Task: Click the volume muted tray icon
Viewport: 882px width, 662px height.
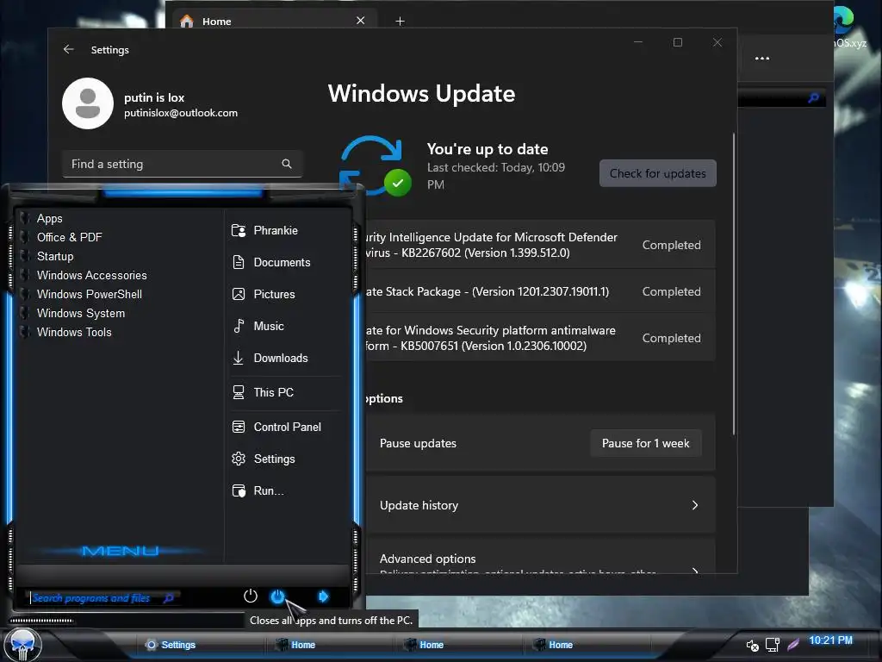Action: pyautogui.click(x=752, y=645)
